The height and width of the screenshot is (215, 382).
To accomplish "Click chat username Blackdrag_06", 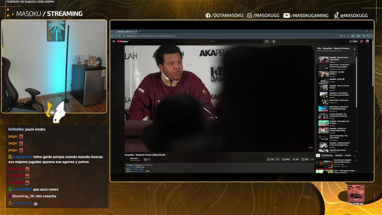I will 23,196.
